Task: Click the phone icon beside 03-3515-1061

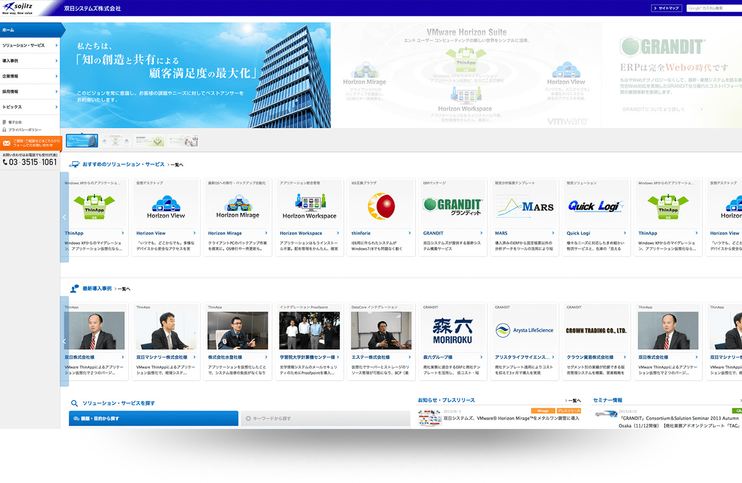Action: 5,163
